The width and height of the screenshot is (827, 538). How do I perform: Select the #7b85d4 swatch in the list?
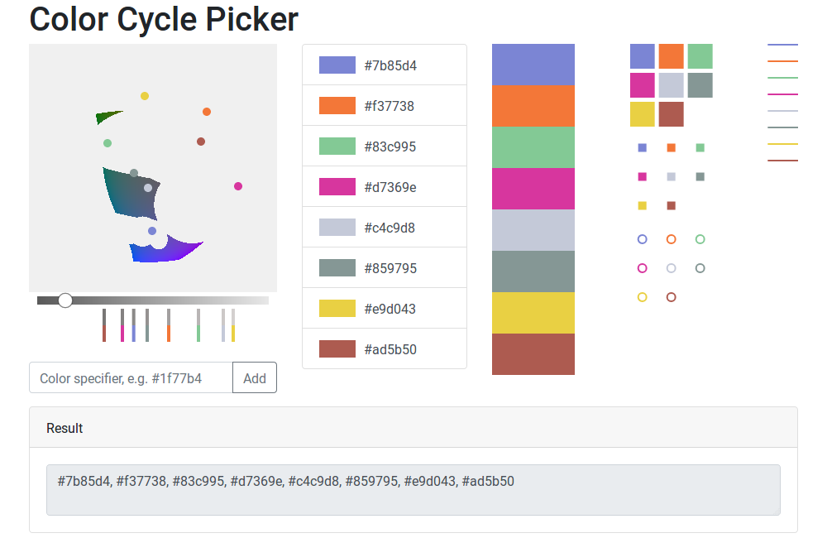click(385, 65)
